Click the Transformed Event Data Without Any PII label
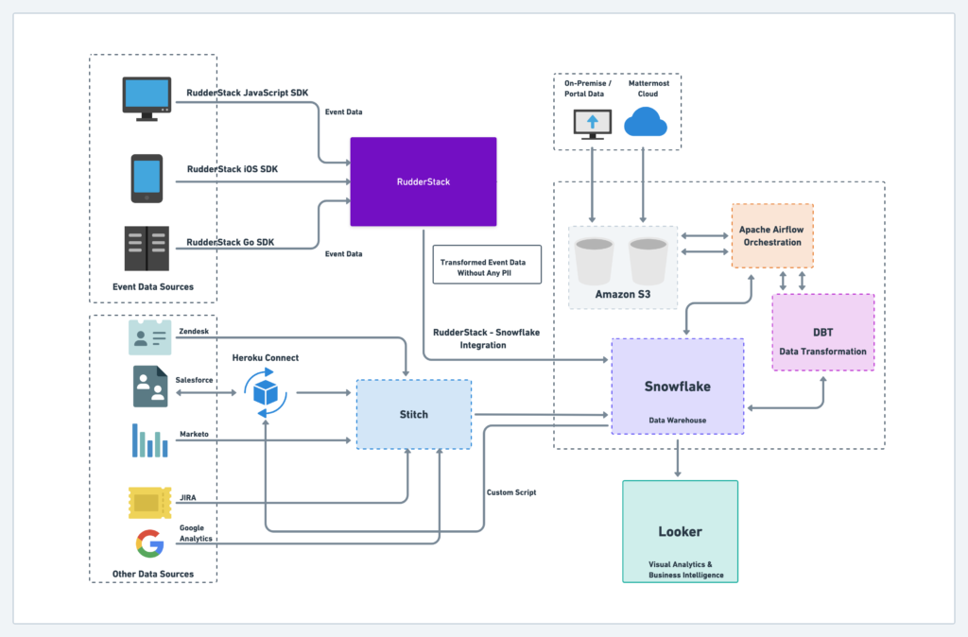The image size is (968, 637). [487, 264]
